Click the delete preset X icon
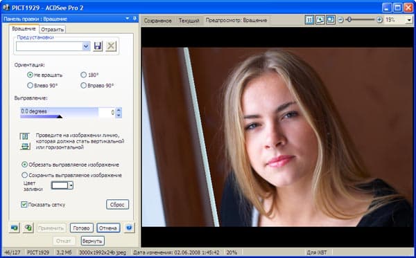Image resolution: width=416 pixels, height=258 pixels. (x=111, y=46)
